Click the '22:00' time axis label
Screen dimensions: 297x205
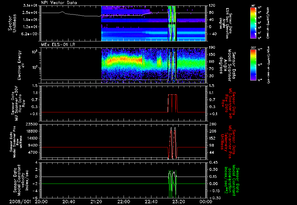pyautogui.click(x=124, y=202)
